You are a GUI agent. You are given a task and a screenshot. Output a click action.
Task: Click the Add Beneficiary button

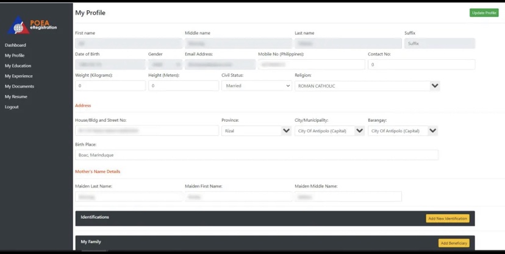coord(453,243)
